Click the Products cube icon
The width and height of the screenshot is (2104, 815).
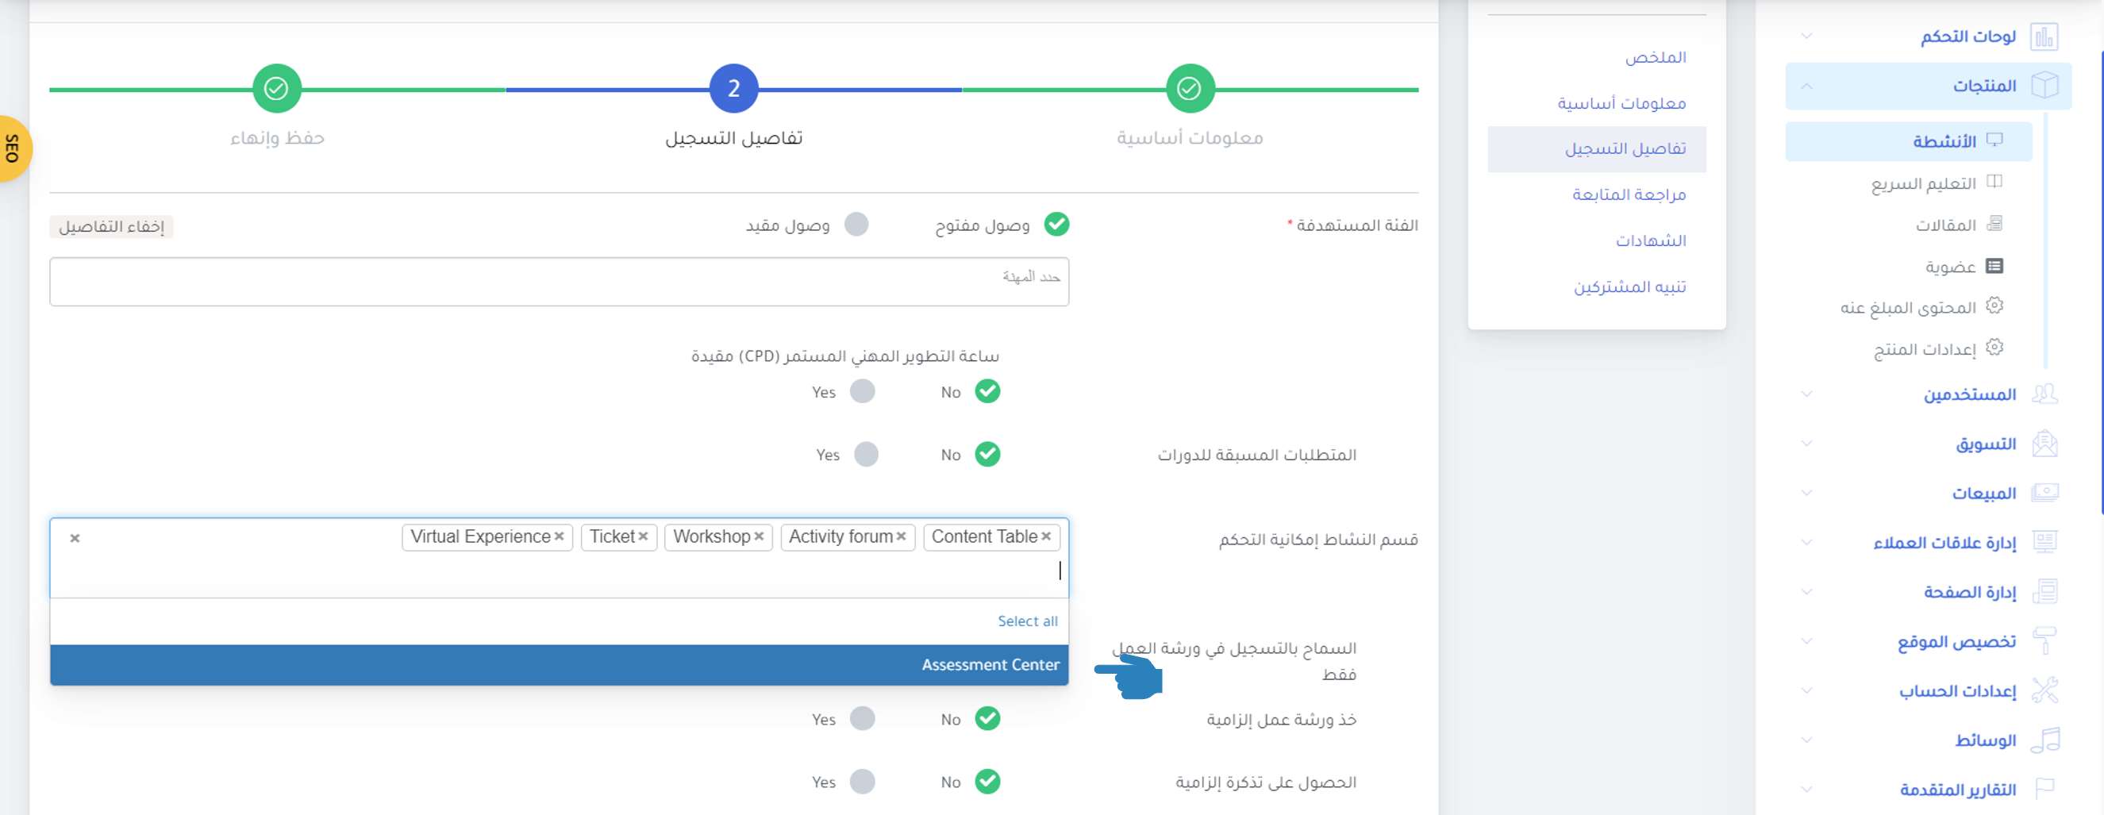(2044, 86)
